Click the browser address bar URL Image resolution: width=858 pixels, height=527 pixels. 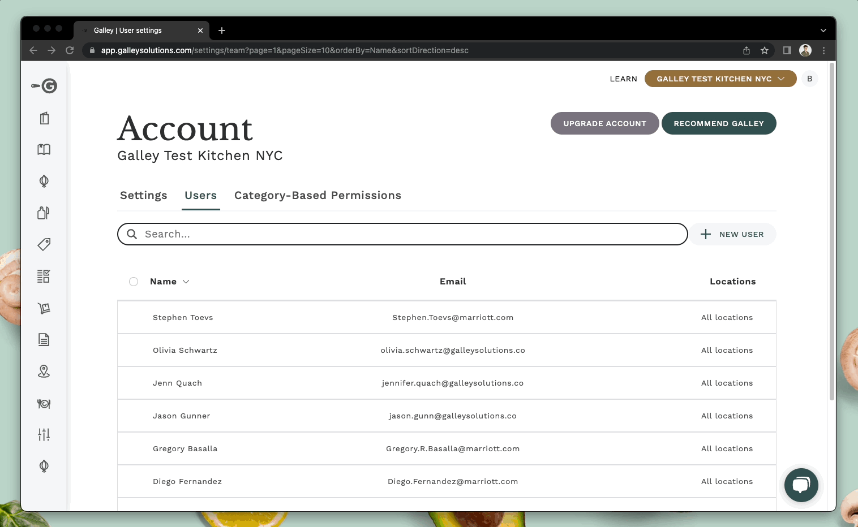click(x=285, y=50)
